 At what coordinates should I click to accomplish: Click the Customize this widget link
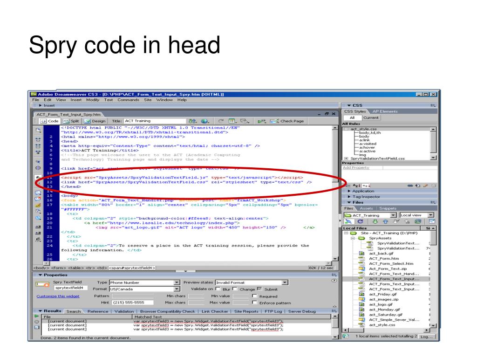(x=58, y=296)
